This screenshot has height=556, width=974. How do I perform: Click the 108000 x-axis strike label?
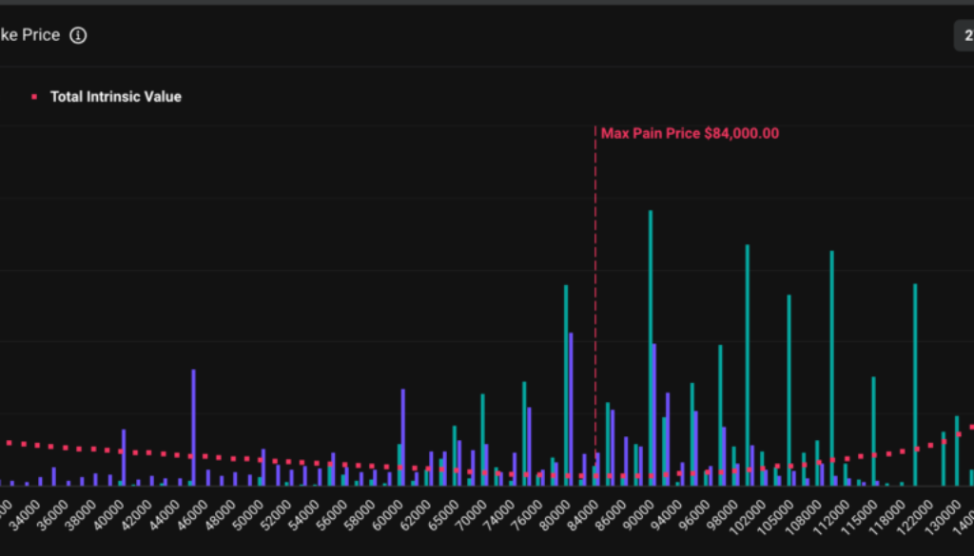pyautogui.click(x=805, y=516)
